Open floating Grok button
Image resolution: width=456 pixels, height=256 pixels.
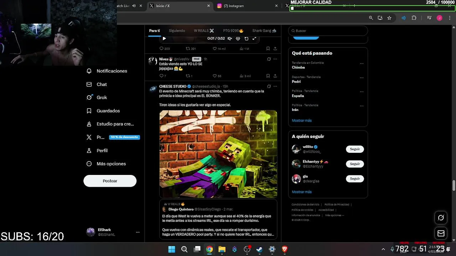pos(441,218)
